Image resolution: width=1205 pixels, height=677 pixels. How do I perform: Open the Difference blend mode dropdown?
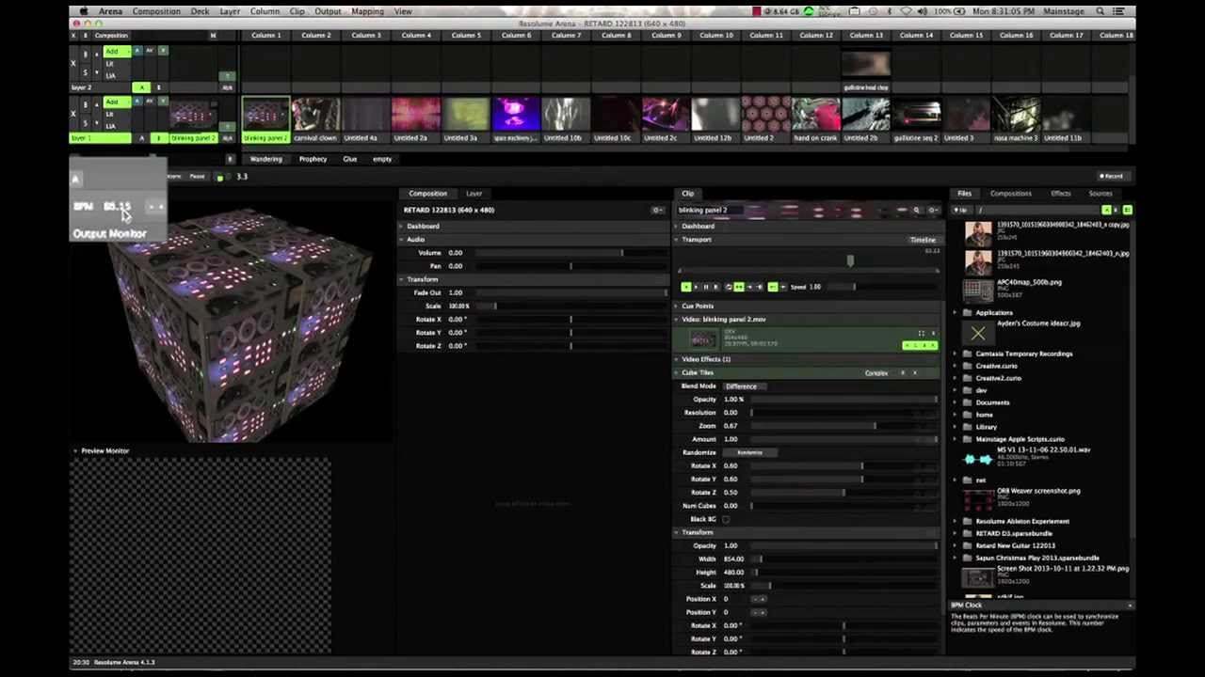tap(744, 386)
